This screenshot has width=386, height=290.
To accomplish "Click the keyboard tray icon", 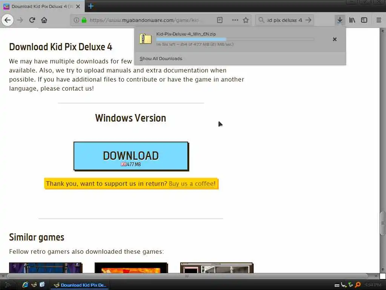I will 337,285.
